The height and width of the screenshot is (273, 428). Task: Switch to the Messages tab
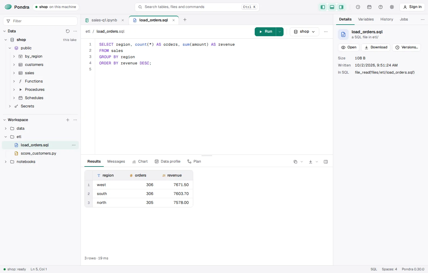point(116,161)
